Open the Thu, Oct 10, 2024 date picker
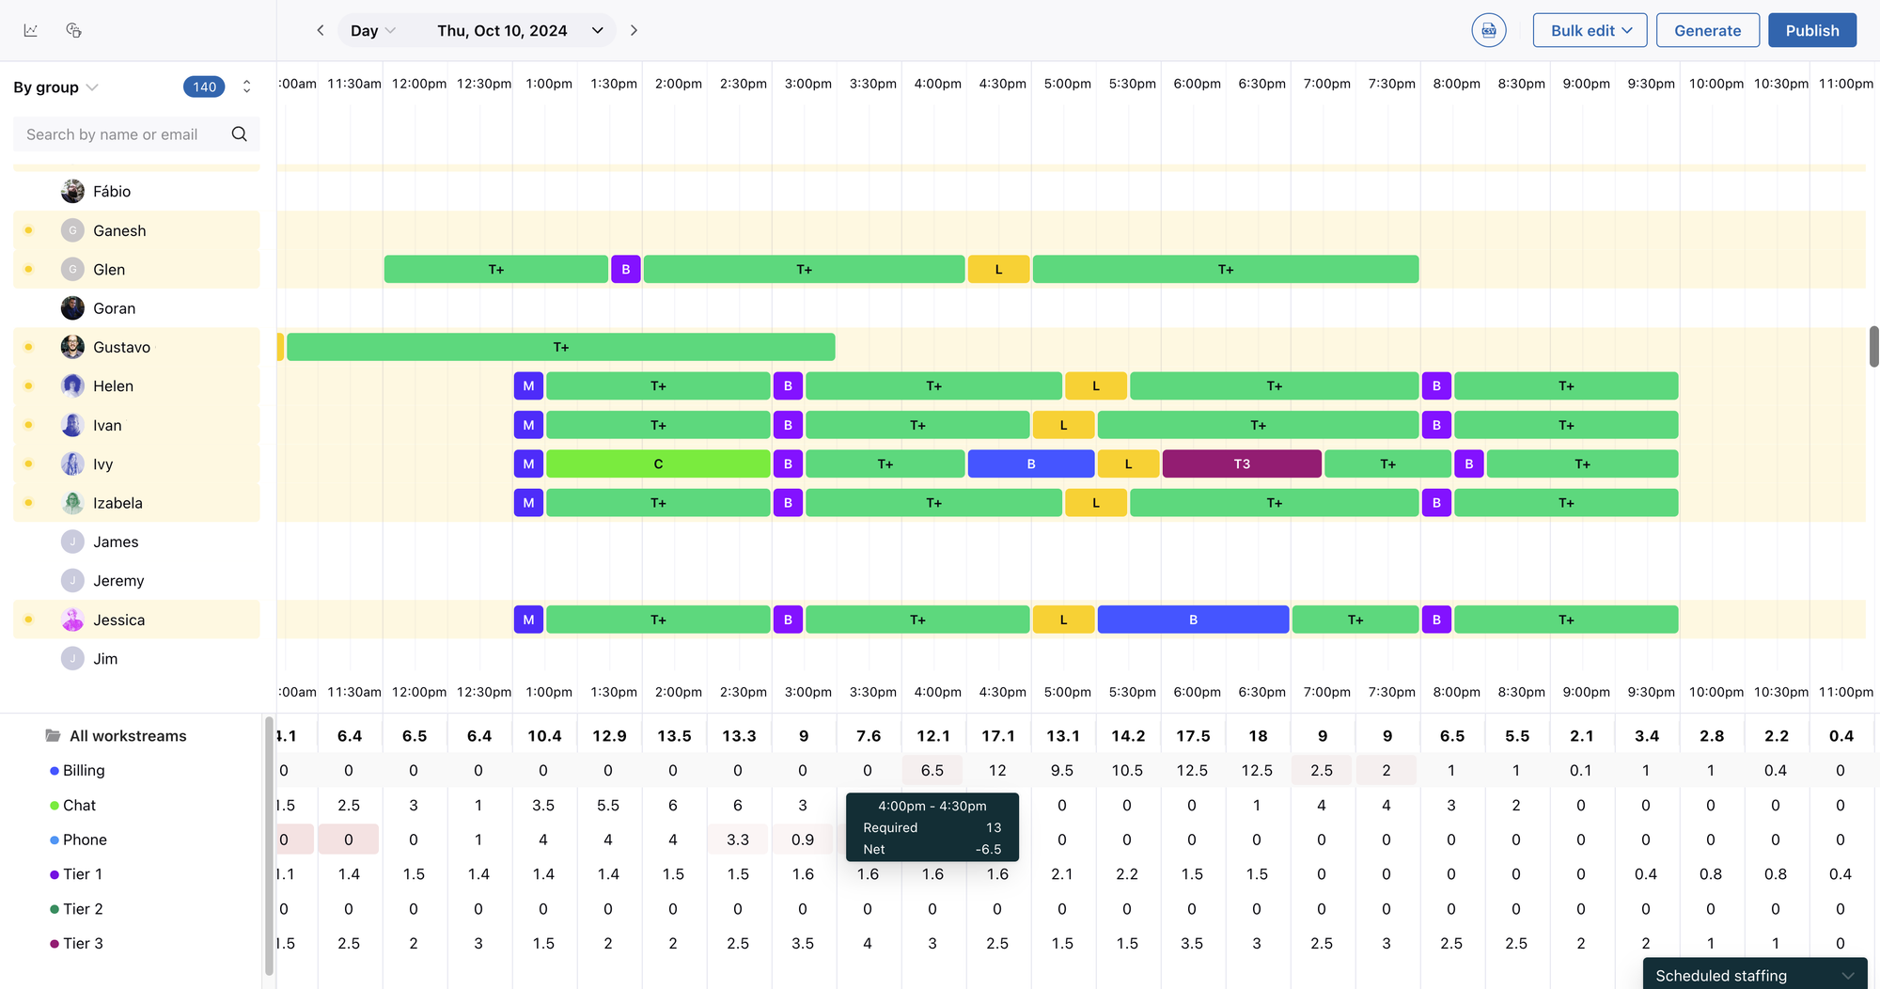This screenshot has width=1880, height=989. coord(520,30)
